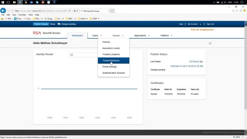The height and width of the screenshot is (139, 247).
Task: Click the '22 Day(s) ago' last publish value
Action: 196,61
